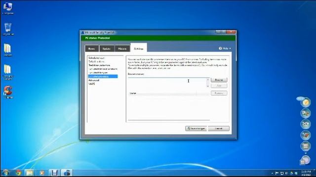316x177 pixels.
Task: Launch Google Chrome from taskbar
Action: pyautogui.click(x=18, y=173)
